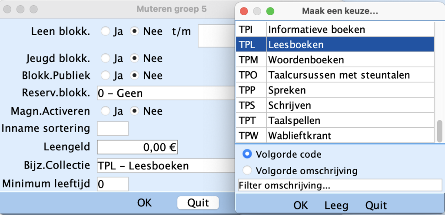Close the Maak een keuze window
The height and width of the screenshot is (215, 445).
[244, 11]
